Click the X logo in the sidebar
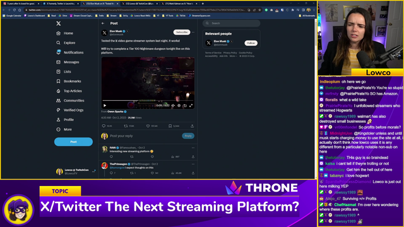 click(59, 23)
